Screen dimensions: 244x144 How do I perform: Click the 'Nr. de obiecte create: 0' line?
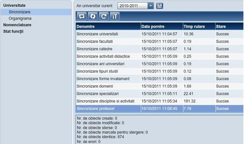point(97,118)
